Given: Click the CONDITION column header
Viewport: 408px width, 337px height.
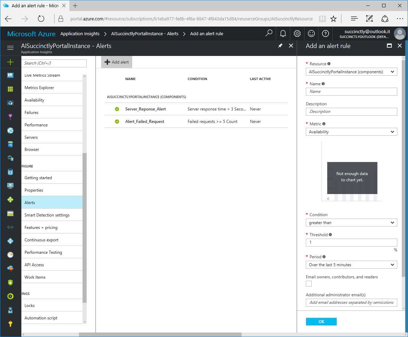Looking at the screenshot, I should [197, 79].
